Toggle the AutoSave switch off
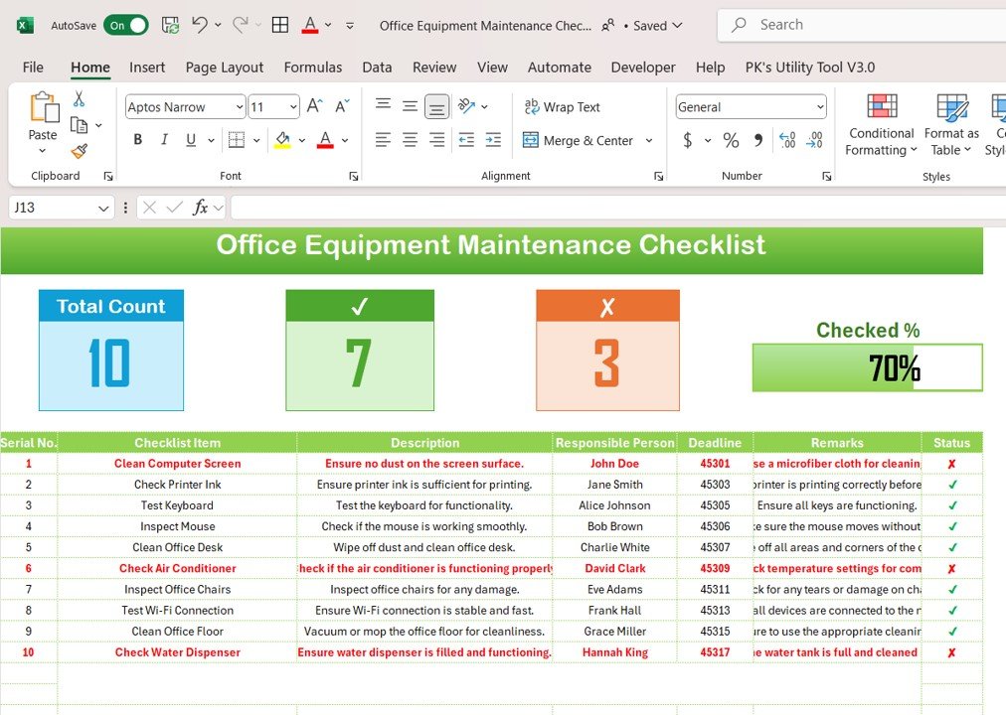Image resolution: width=1006 pixels, height=715 pixels. pos(125,26)
